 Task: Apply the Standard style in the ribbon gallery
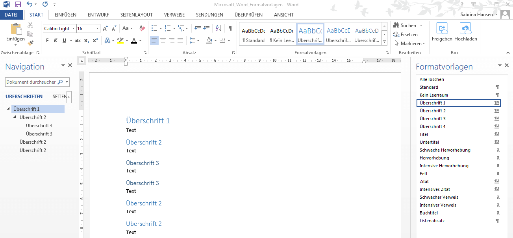[x=253, y=35]
